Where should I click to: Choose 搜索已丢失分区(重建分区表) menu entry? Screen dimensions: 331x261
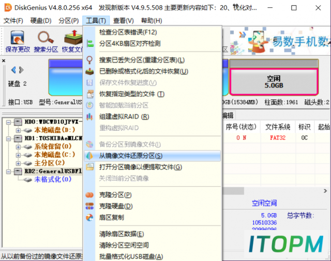(152, 60)
